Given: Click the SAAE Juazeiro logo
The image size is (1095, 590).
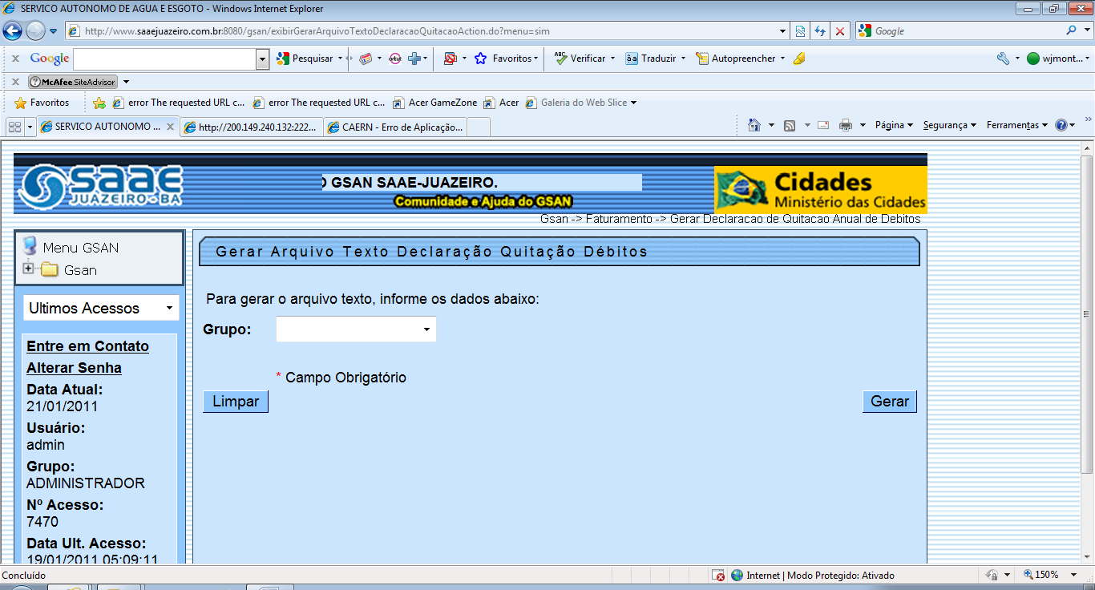Looking at the screenshot, I should pyautogui.click(x=100, y=188).
